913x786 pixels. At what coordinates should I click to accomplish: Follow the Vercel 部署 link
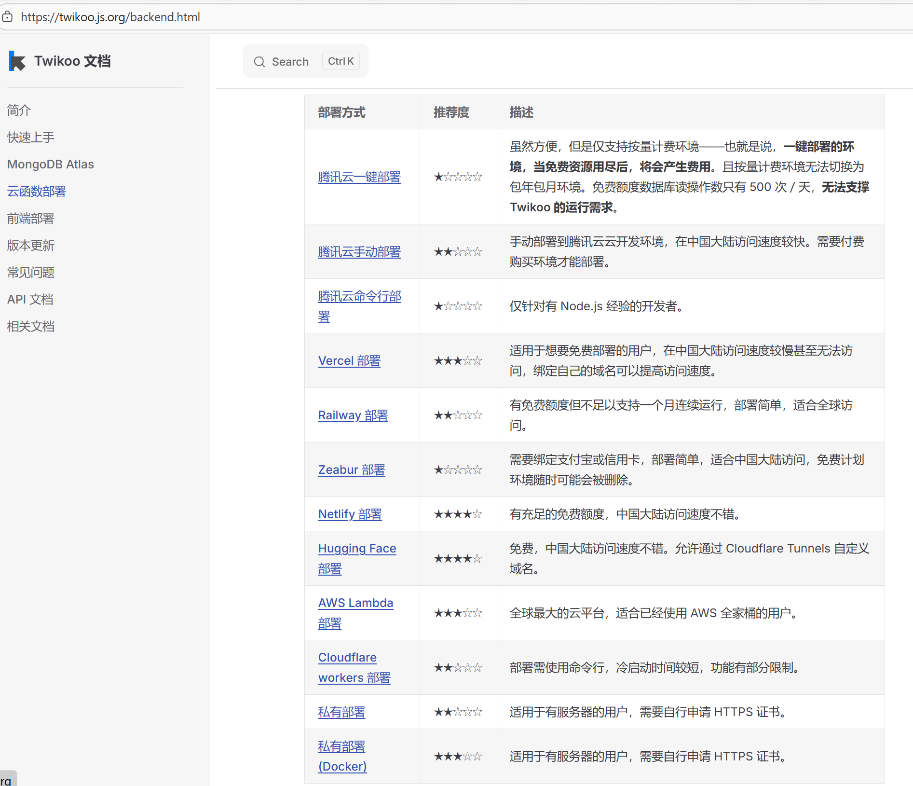(349, 361)
